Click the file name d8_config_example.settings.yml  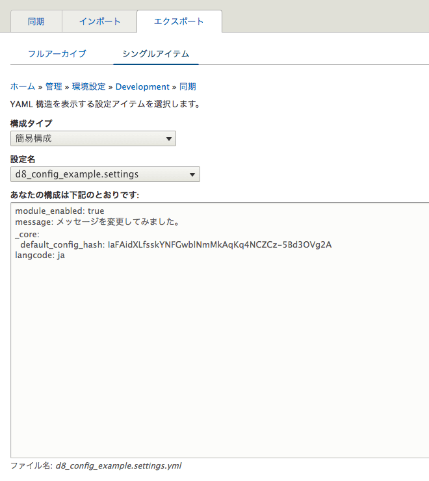point(118,465)
